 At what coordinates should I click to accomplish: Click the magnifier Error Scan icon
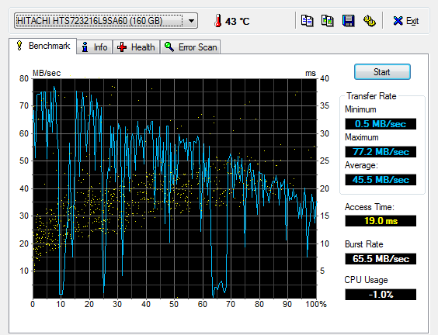coord(169,47)
